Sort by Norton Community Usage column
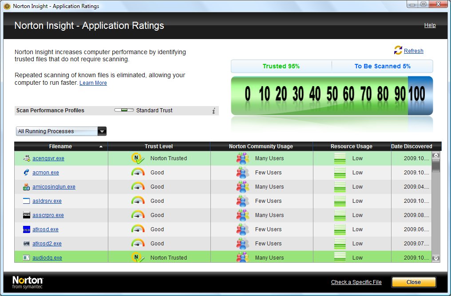Viewport: 451px width, 296px height. click(261, 146)
